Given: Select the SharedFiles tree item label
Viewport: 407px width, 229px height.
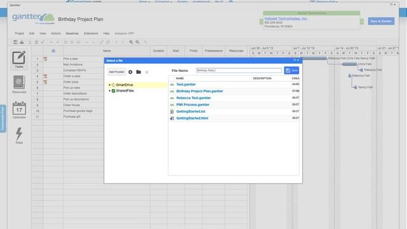Looking at the screenshot, I should pyautogui.click(x=125, y=91).
